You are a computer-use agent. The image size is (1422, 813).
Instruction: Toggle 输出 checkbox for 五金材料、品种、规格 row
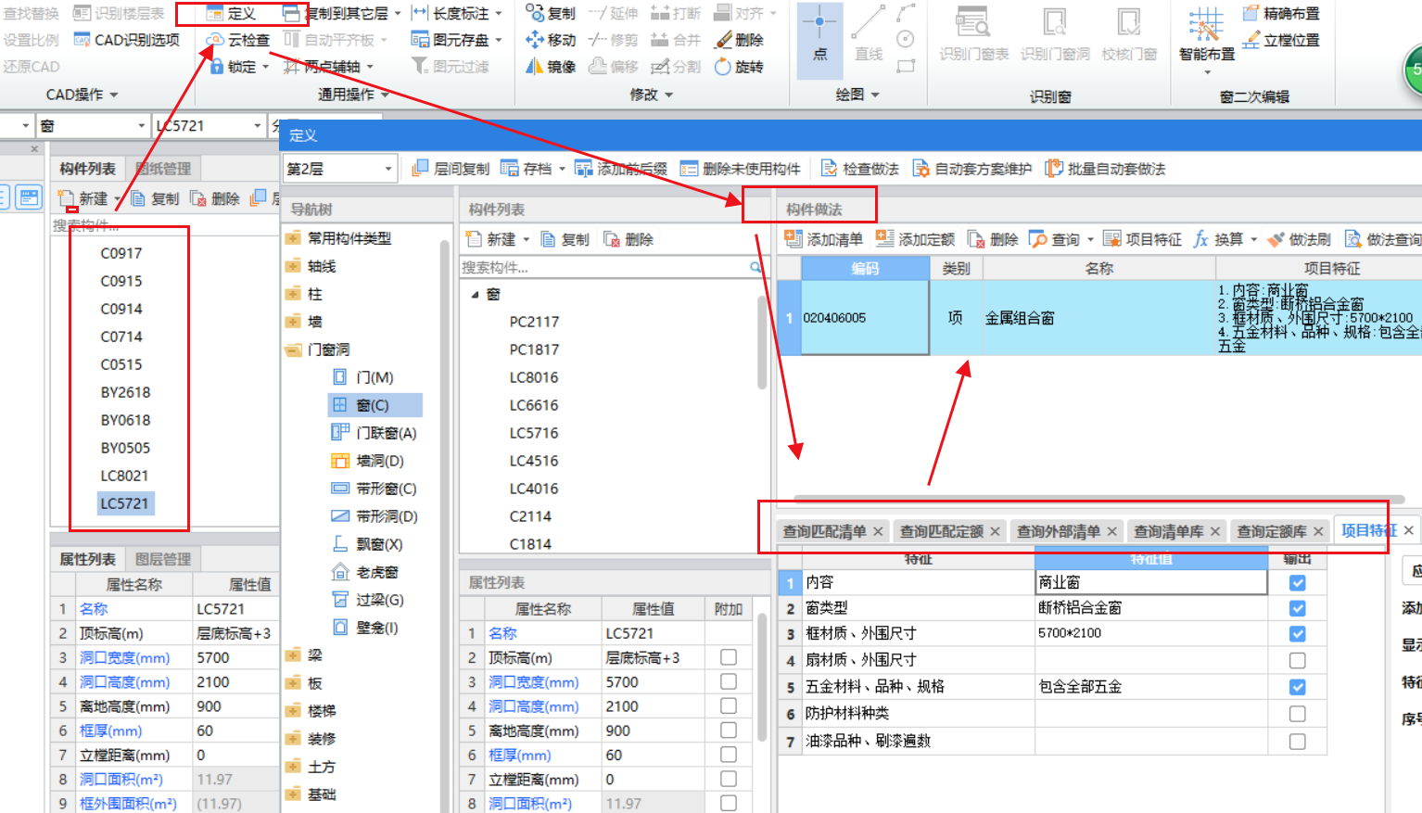[x=1298, y=687]
